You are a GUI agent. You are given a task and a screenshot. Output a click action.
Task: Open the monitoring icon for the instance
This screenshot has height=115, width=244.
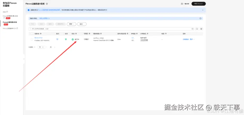pos(57,39)
